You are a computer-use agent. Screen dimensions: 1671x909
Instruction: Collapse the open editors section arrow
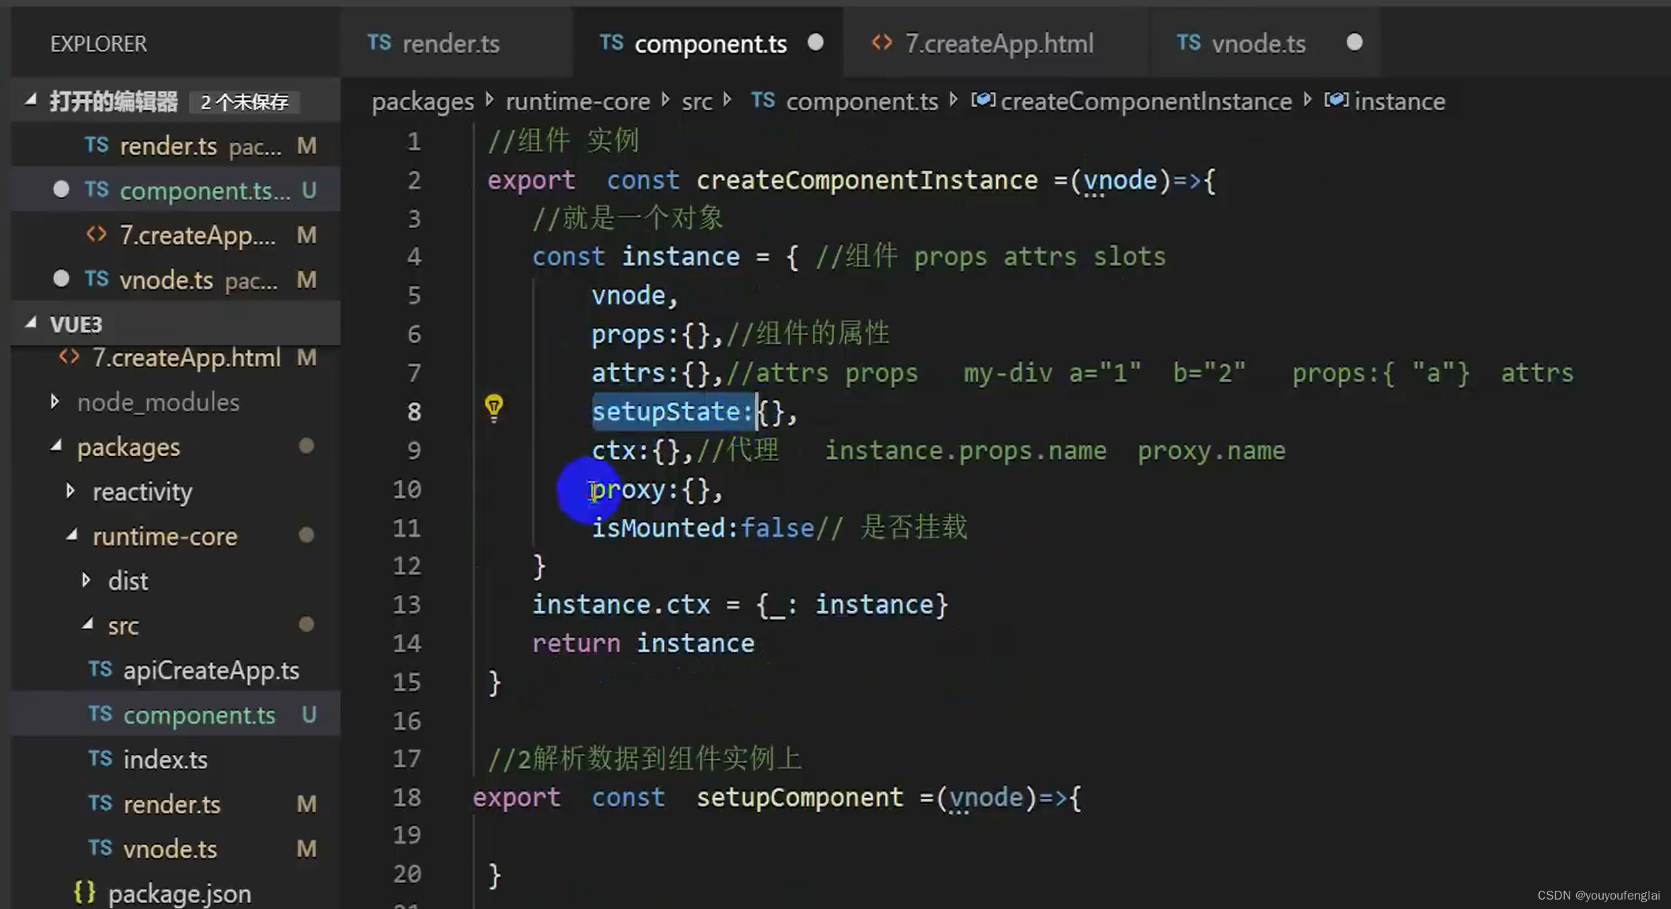pyautogui.click(x=31, y=101)
